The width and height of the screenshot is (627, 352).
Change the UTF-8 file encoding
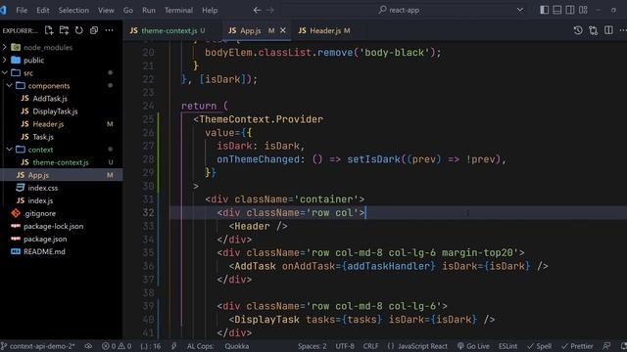(x=345, y=346)
